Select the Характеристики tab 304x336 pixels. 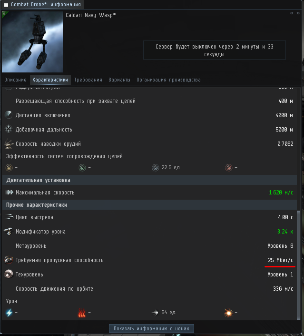[50, 80]
